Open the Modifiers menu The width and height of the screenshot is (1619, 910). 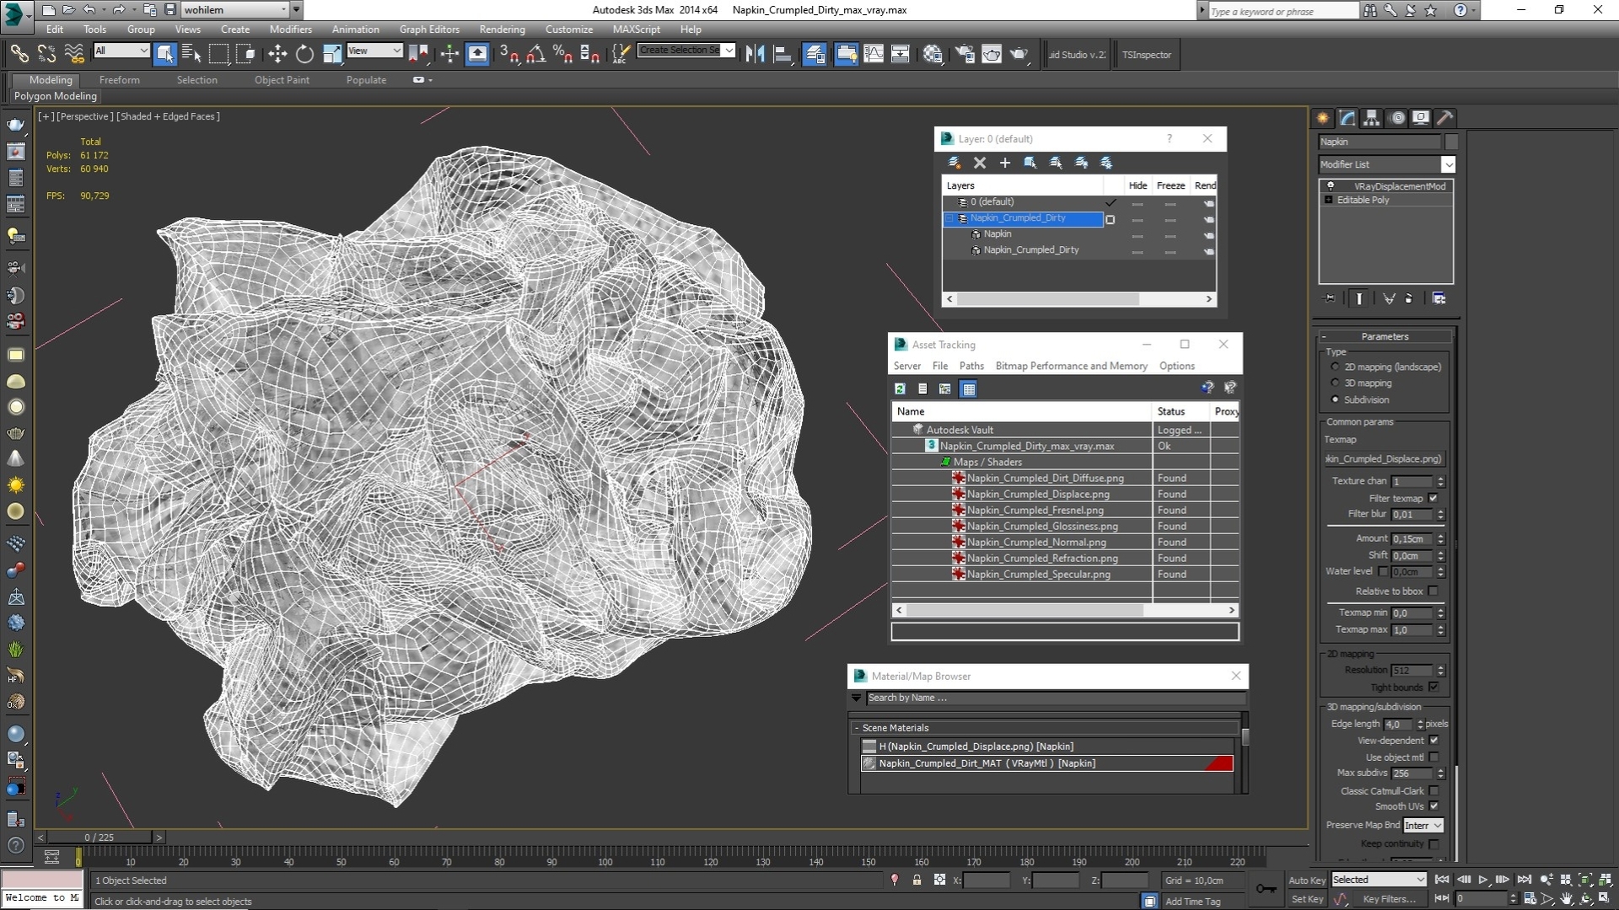click(x=290, y=29)
